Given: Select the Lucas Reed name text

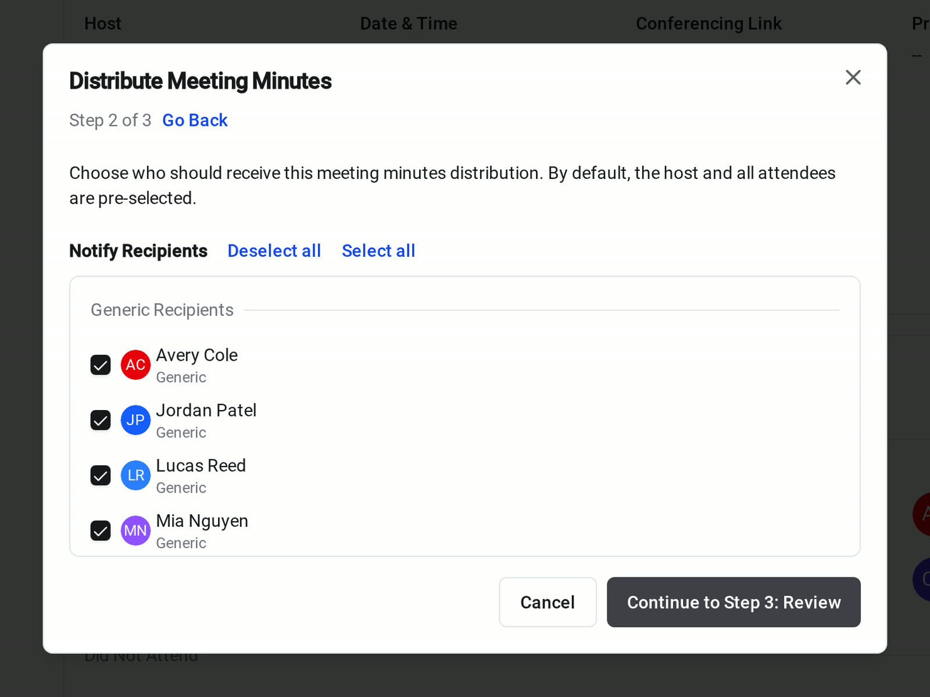Looking at the screenshot, I should 201,465.
